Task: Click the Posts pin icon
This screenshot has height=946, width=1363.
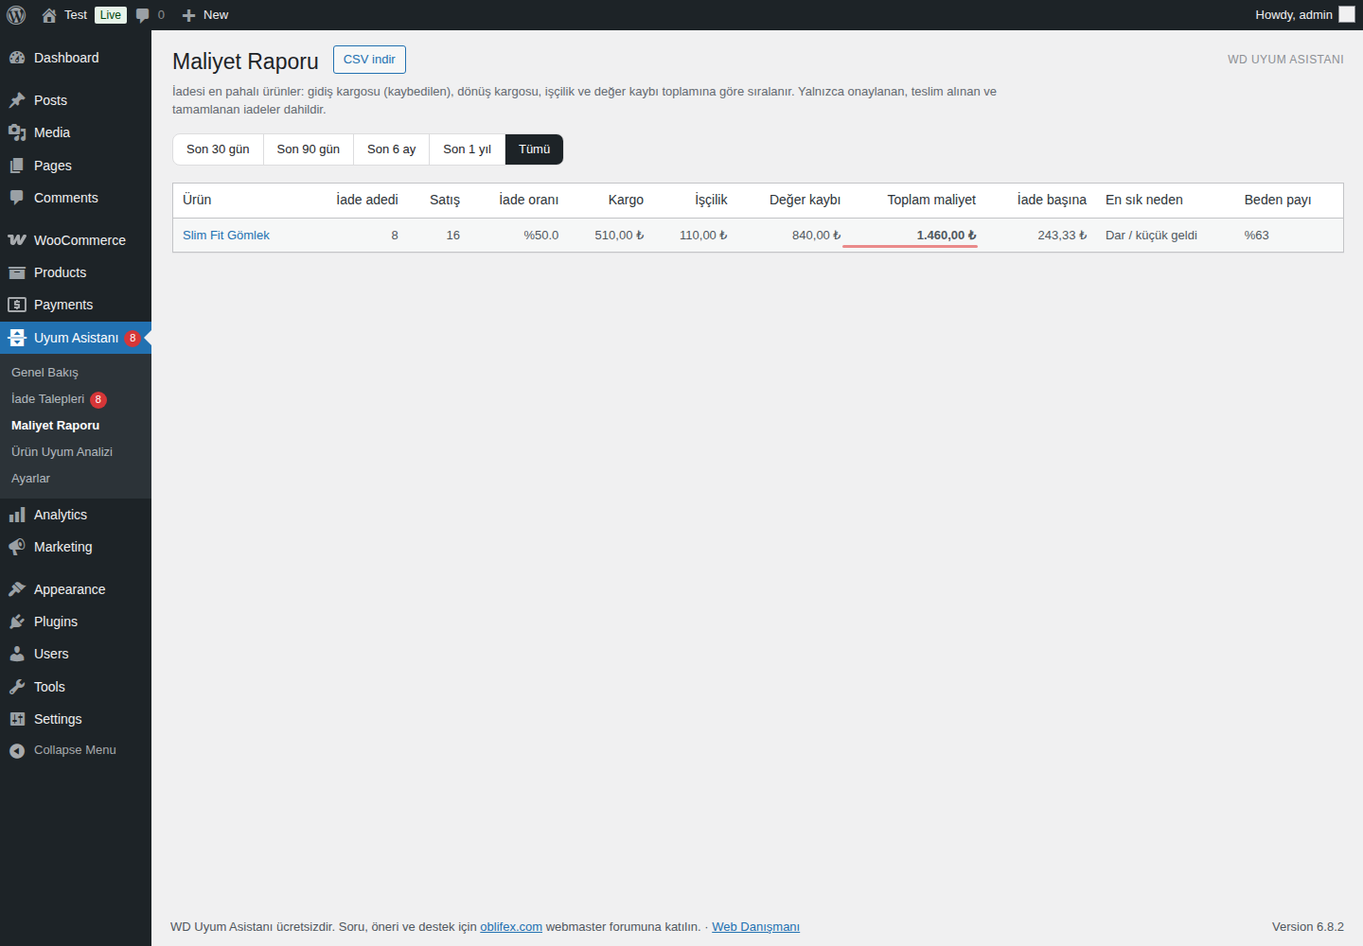Action: [17, 100]
